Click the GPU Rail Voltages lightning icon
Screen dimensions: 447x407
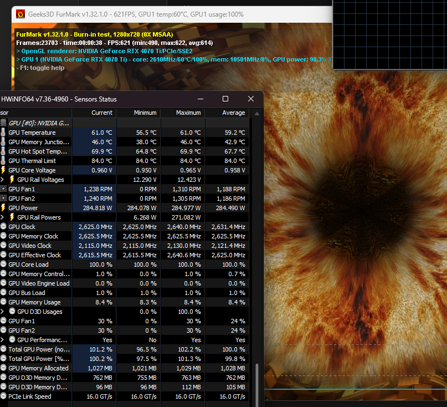pyautogui.click(x=12, y=179)
